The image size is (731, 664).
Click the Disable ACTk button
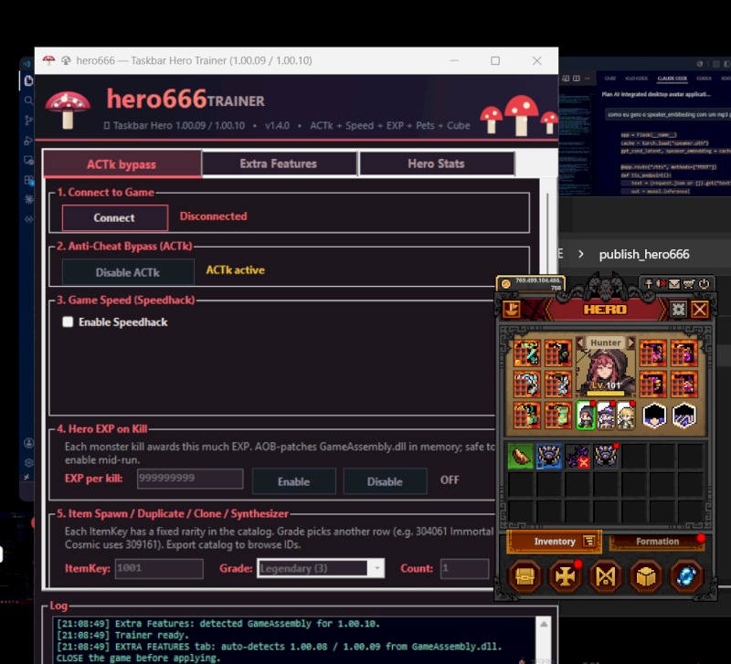click(x=128, y=272)
